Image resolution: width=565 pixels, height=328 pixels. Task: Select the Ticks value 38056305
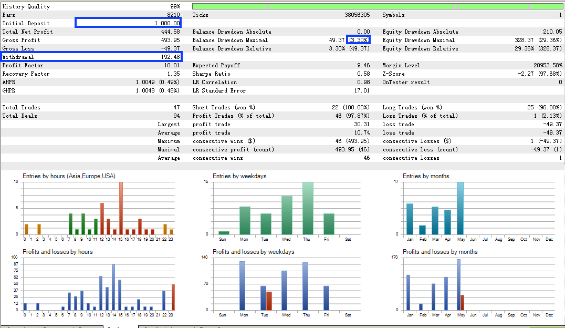click(x=357, y=15)
